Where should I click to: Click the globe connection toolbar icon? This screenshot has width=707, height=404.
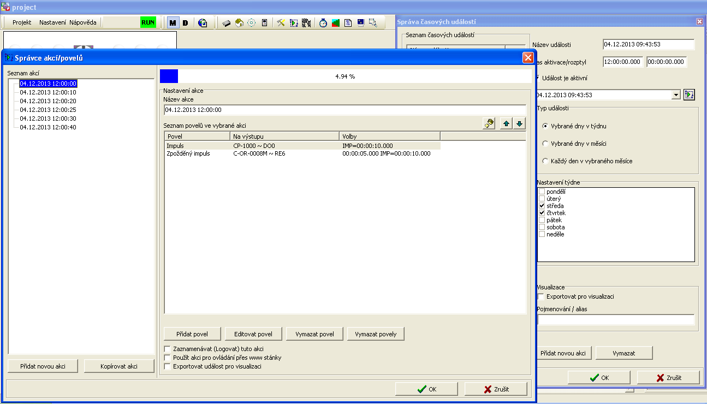[x=203, y=23]
